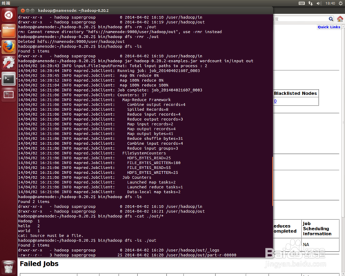Click the 'Total input paths to process' line
This screenshot has width=345, height=276.
click(112, 66)
